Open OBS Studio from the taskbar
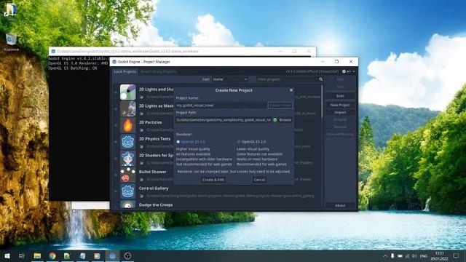Screen dimensions: 466x262 (x=127, y=255)
